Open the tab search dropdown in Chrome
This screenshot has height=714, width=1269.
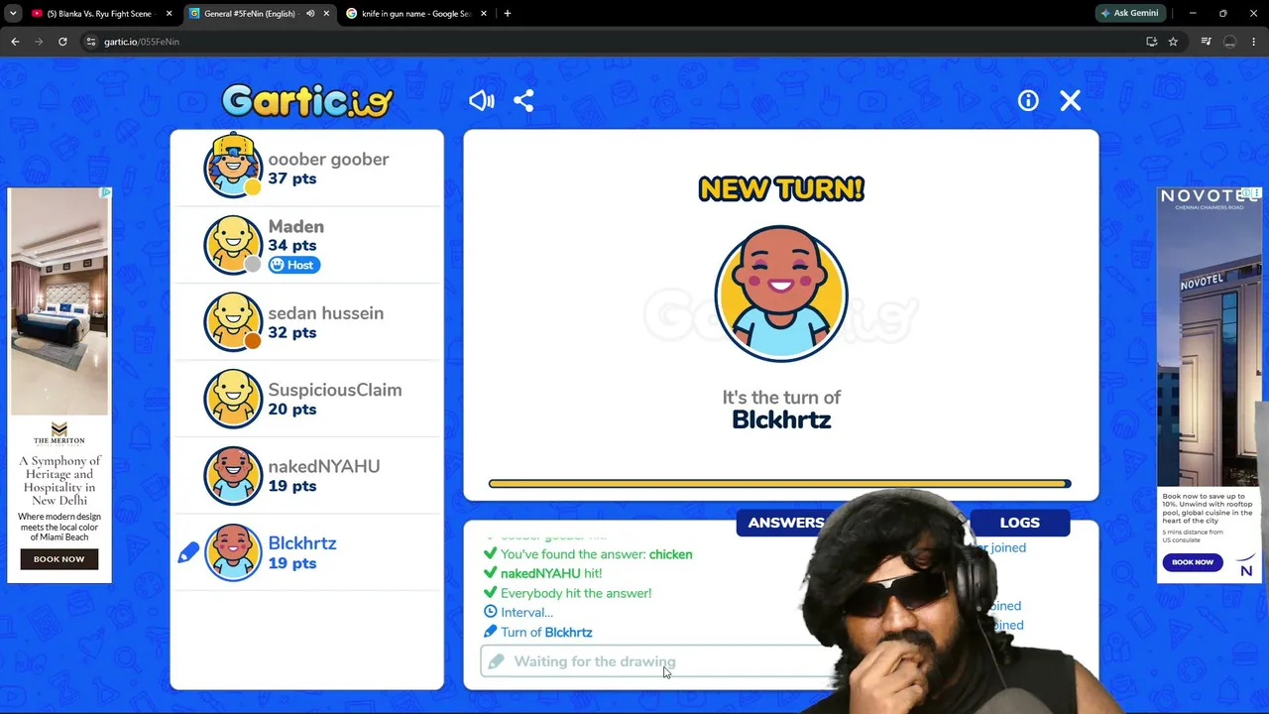pos(13,14)
